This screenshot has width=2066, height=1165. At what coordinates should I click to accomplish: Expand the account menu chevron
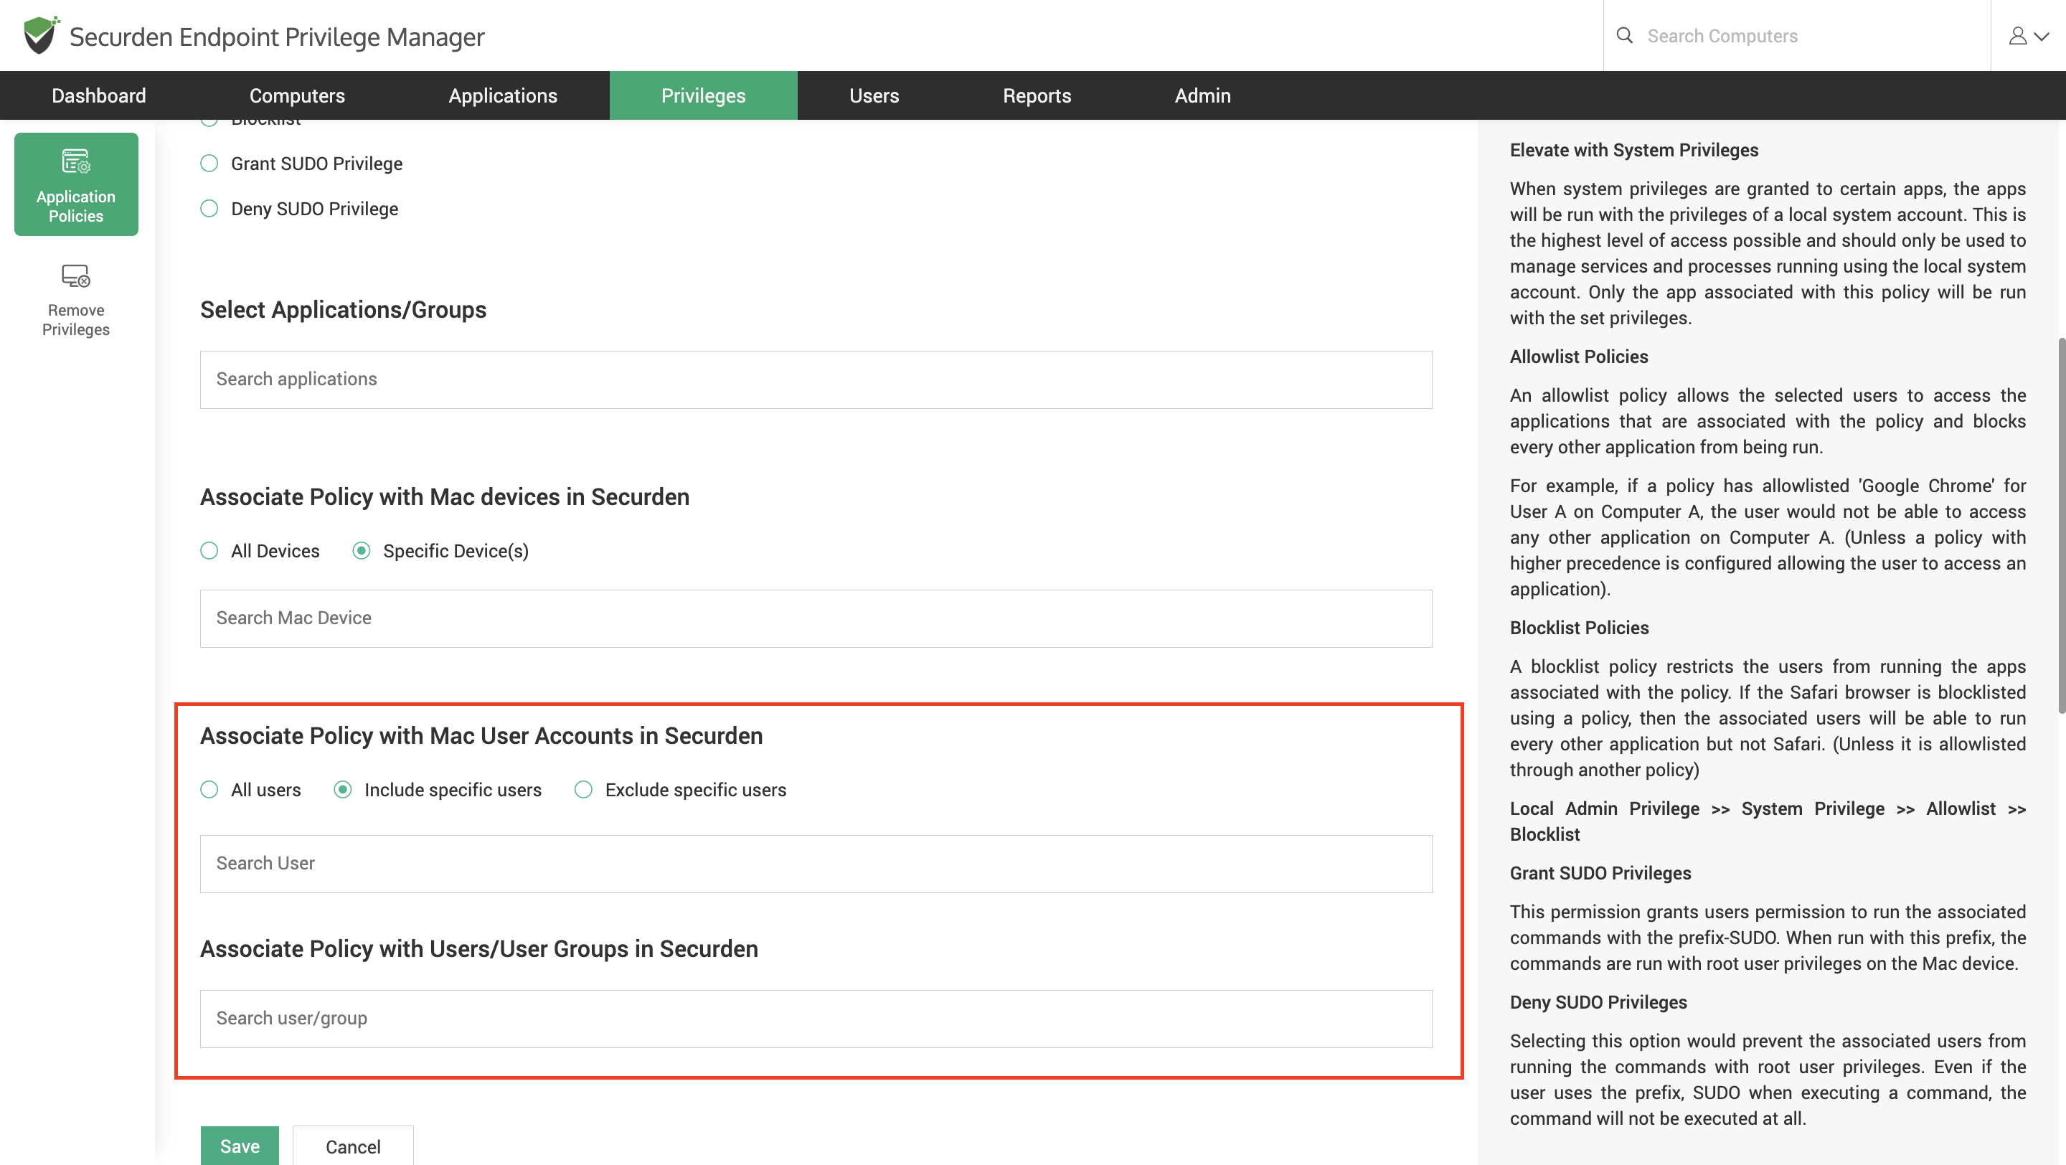pyautogui.click(x=2042, y=36)
